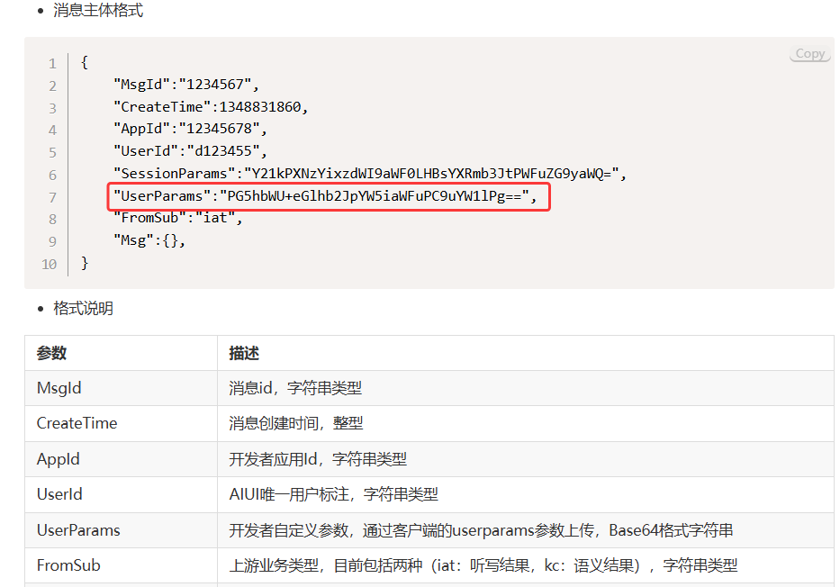Click the "FromSub":"iat" line in the code
Screen dimensions: 840x587
coord(178,218)
